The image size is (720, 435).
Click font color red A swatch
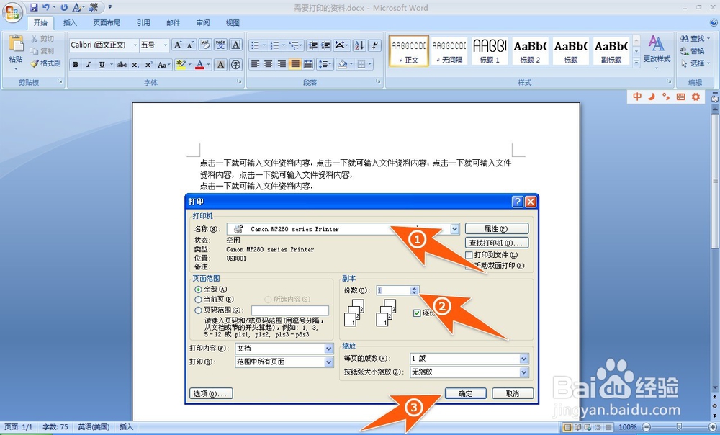tap(199, 65)
